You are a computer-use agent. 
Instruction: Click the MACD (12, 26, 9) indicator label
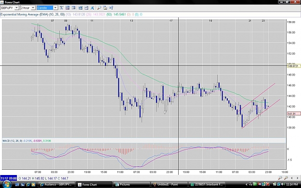point(13,141)
